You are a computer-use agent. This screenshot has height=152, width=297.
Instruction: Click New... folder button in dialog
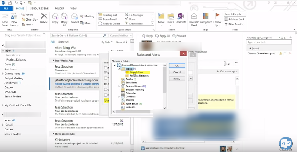[177, 79]
